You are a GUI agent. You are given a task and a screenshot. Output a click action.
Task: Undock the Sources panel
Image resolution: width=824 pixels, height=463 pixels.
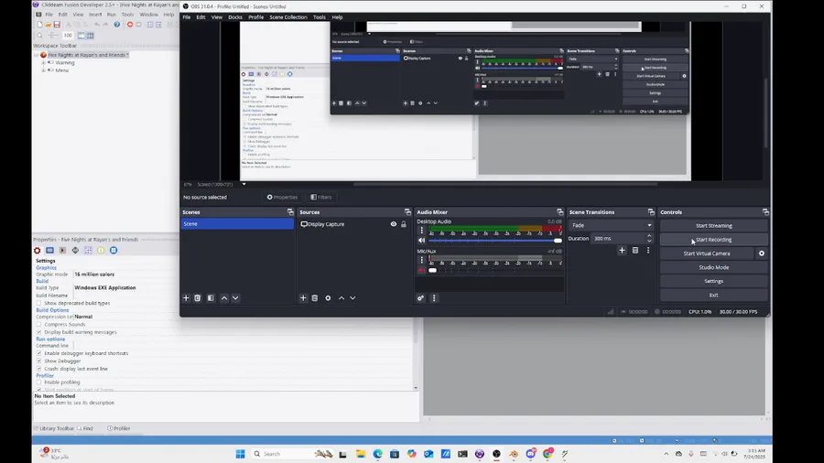click(x=407, y=212)
